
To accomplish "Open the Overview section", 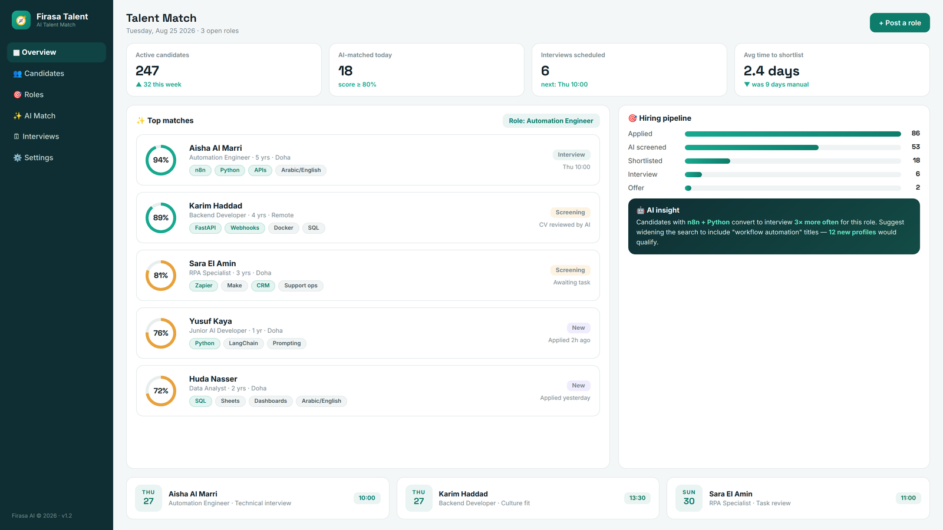I will pos(57,52).
